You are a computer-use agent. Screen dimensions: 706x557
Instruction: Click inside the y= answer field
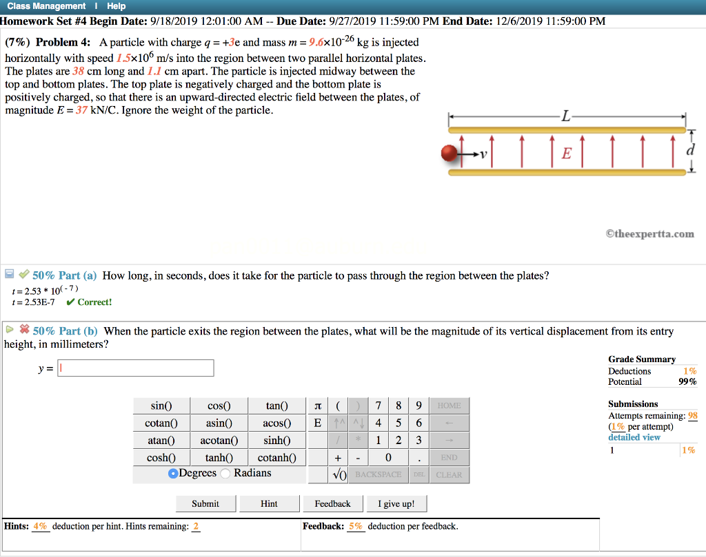tap(135, 368)
